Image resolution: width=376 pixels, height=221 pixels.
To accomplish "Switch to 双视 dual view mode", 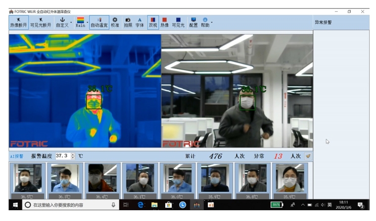I will tap(153, 22).
